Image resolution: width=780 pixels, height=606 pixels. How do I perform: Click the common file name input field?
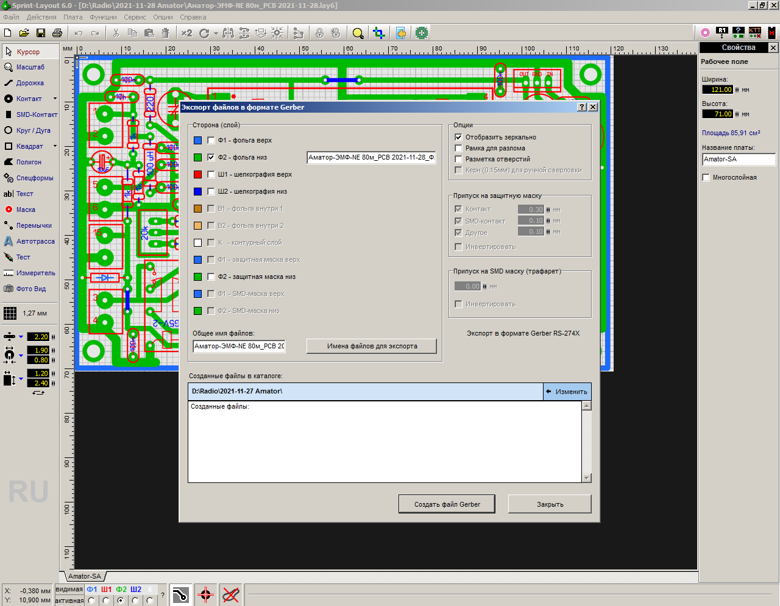coord(239,346)
